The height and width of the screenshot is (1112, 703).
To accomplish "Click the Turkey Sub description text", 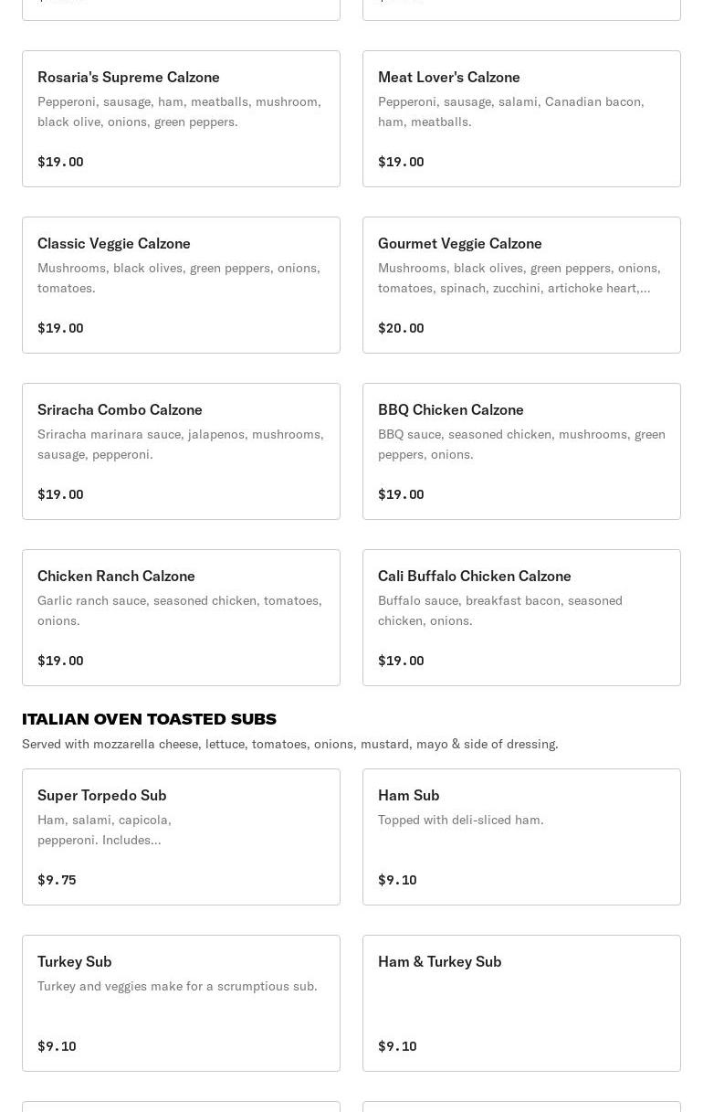I will pyautogui.click(x=177, y=986).
